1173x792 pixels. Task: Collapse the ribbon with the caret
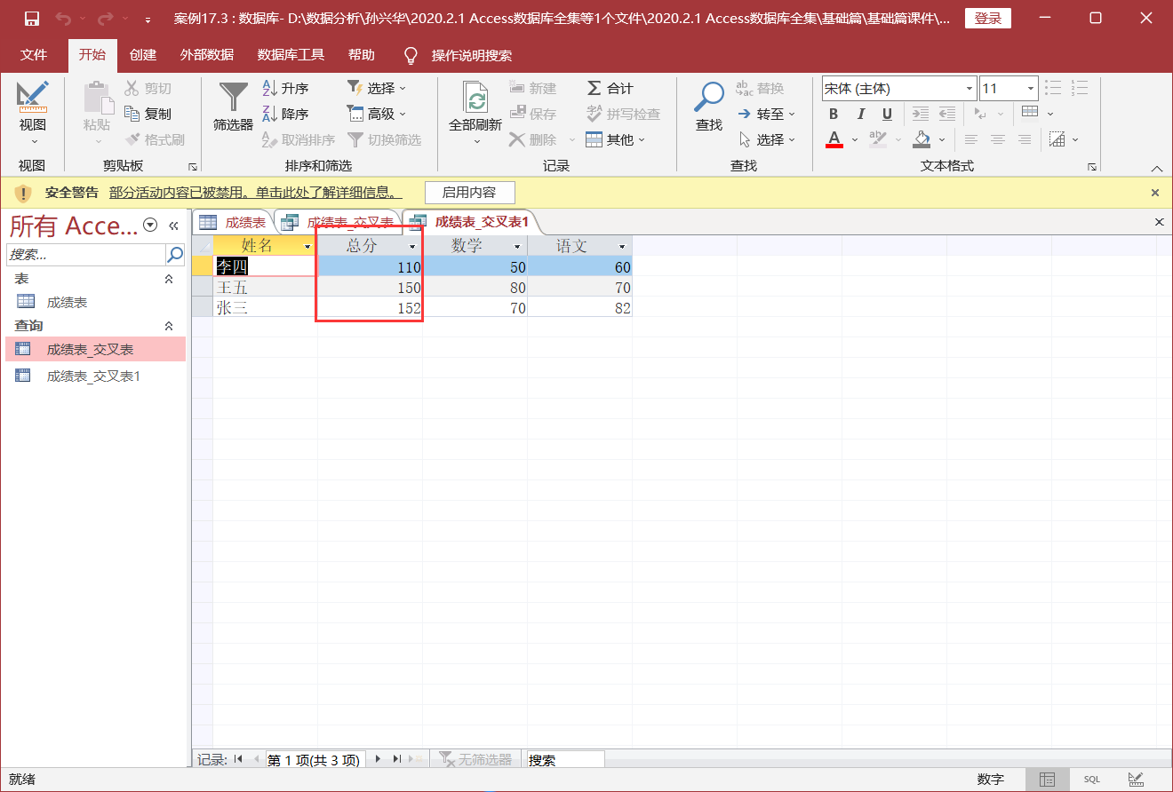tap(1157, 168)
